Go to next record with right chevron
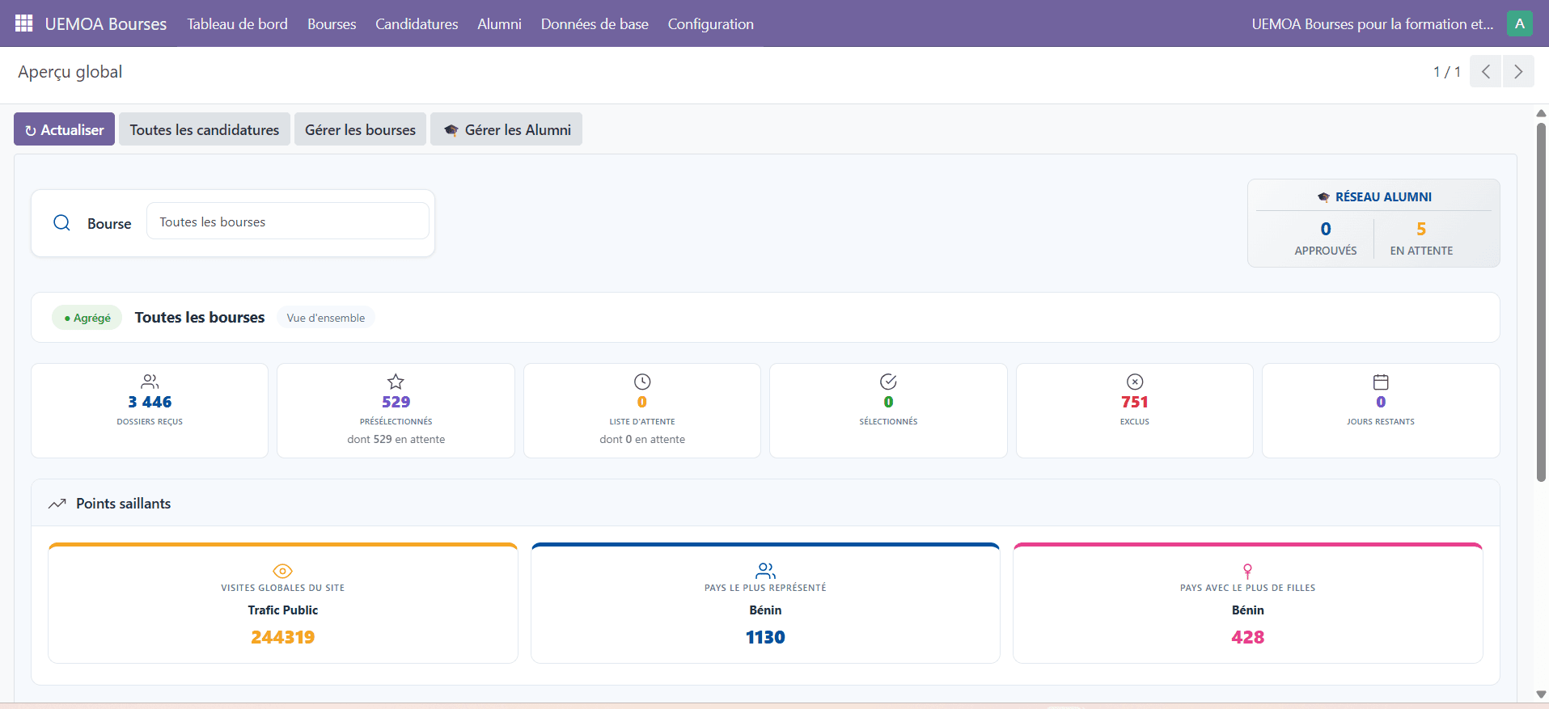The height and width of the screenshot is (709, 1549). (x=1518, y=72)
